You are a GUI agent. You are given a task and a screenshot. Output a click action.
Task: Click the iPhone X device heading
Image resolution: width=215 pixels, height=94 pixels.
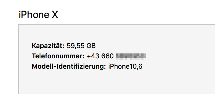[38, 14]
